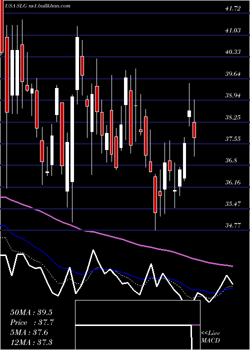
Task: Click the 40.33 price axis label
Action: [233, 52]
